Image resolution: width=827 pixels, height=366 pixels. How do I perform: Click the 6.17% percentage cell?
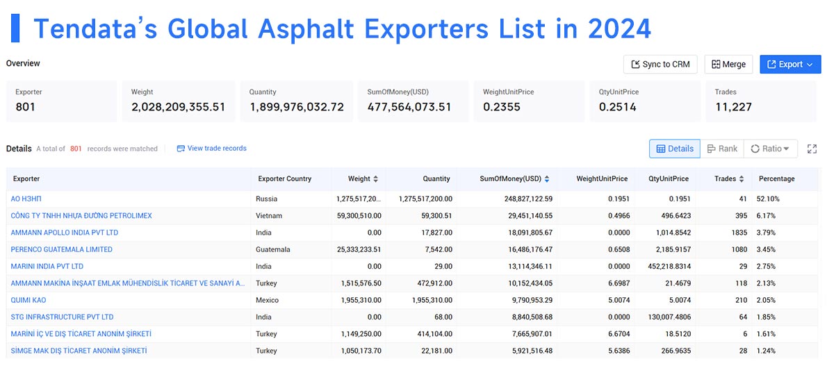click(x=767, y=216)
